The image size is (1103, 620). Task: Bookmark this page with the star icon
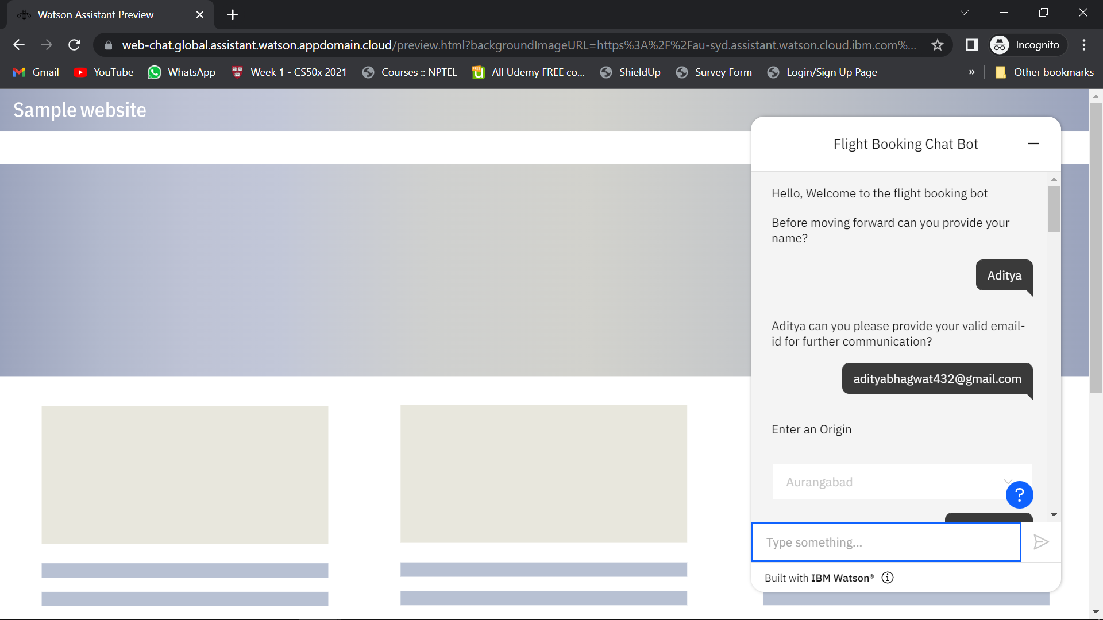(x=938, y=45)
